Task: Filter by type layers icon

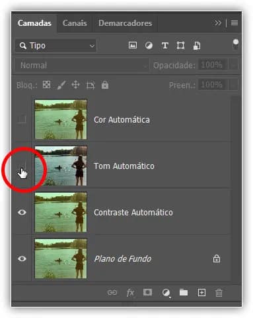Action: 165,46
